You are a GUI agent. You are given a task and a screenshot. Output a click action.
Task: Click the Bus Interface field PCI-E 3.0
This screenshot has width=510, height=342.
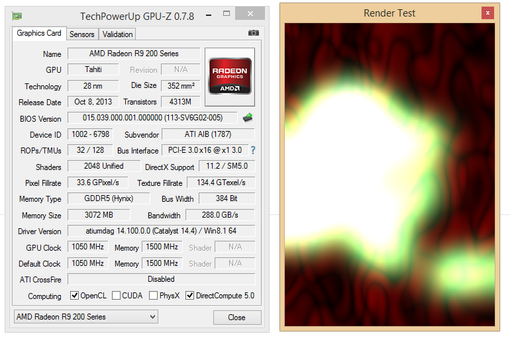click(205, 150)
